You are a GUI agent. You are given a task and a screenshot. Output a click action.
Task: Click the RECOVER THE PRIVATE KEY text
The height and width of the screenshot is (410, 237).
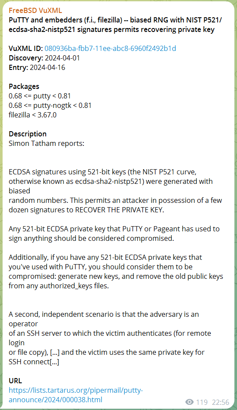[120, 210]
